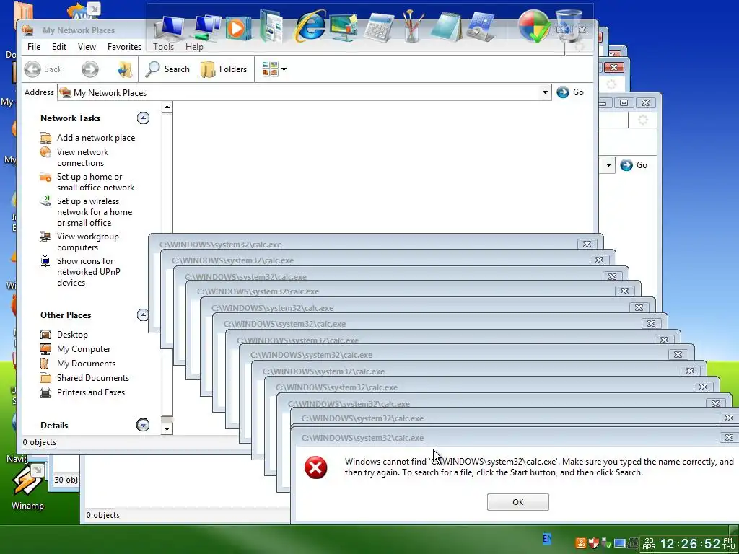Open the desktop personalization monitor dock icon
Viewport: 739px width, 554px height.
click(x=344, y=27)
